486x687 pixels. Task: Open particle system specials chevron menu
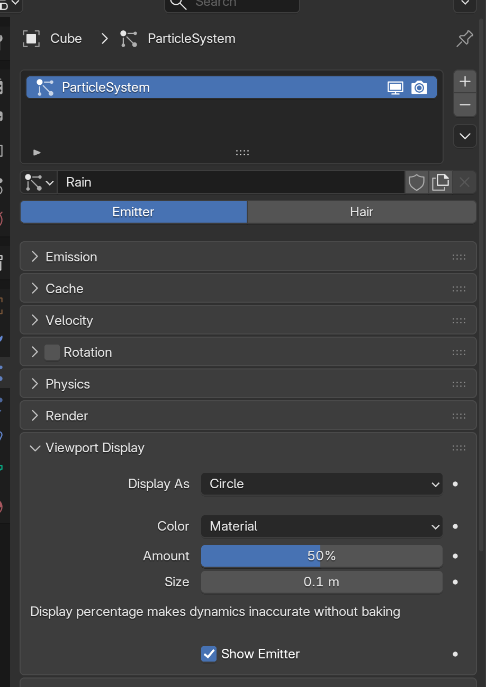[x=465, y=136]
